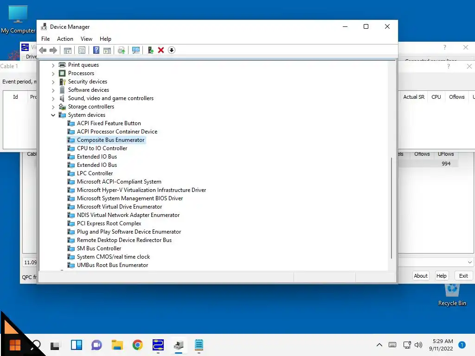Expand the Storage controllers node
This screenshot has width=475, height=356.
click(x=53, y=107)
